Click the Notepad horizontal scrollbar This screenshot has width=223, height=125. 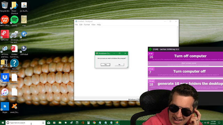(107, 97)
